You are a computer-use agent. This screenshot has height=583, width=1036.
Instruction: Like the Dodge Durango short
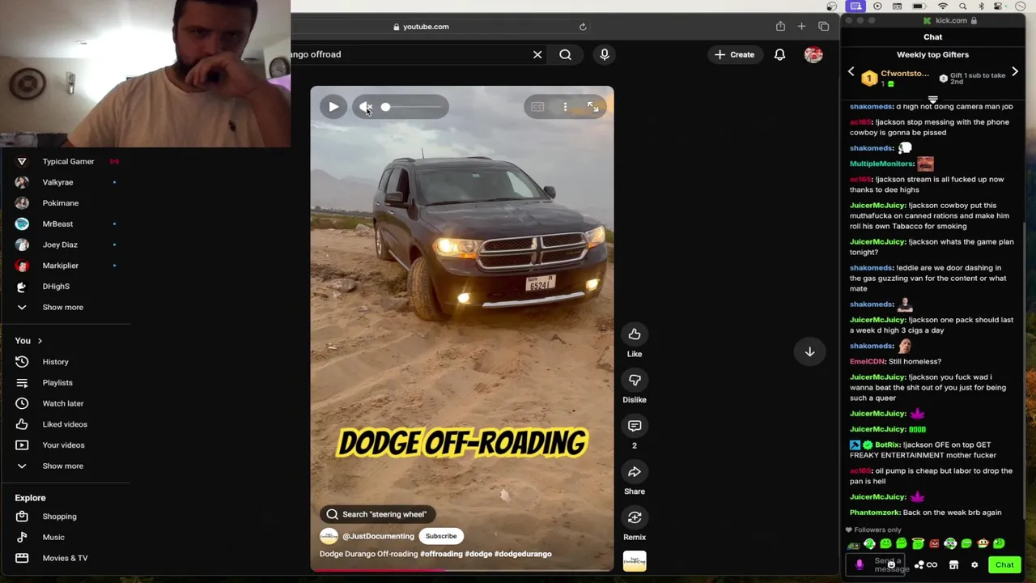tap(635, 334)
